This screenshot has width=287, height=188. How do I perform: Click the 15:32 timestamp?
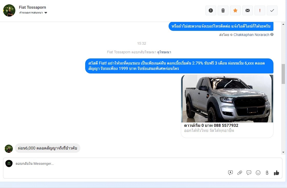[141, 43]
